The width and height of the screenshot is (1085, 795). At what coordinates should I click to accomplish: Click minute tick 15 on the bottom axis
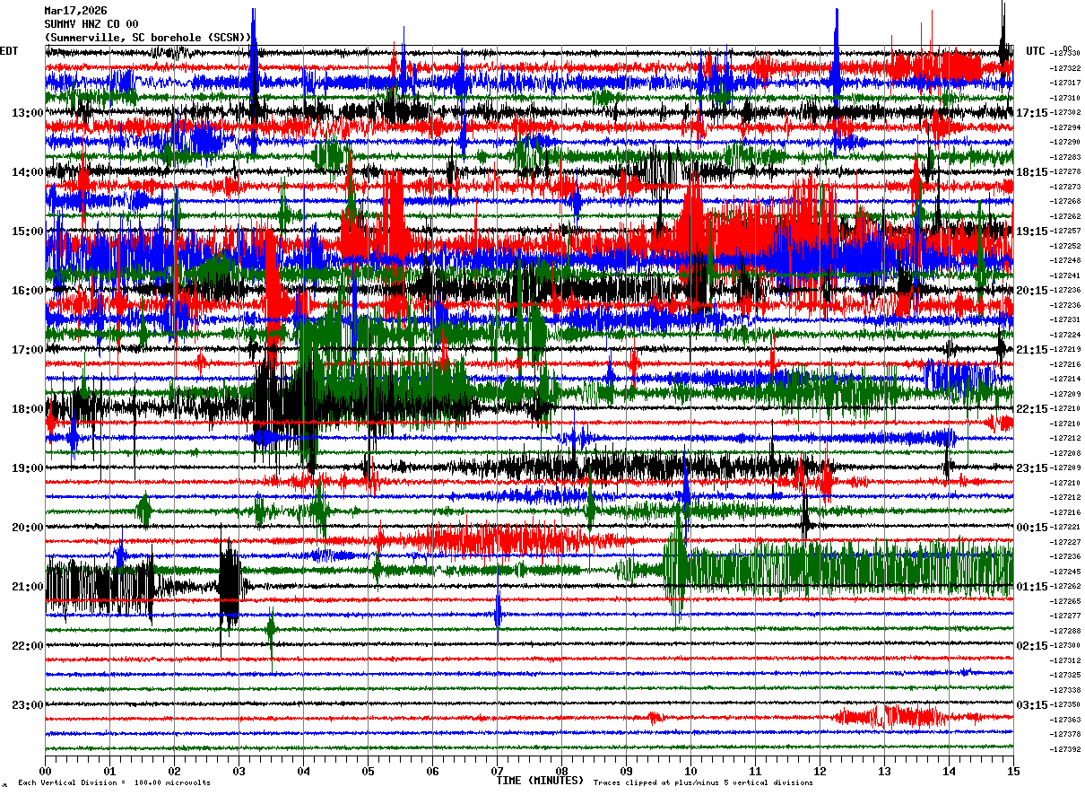click(1012, 771)
